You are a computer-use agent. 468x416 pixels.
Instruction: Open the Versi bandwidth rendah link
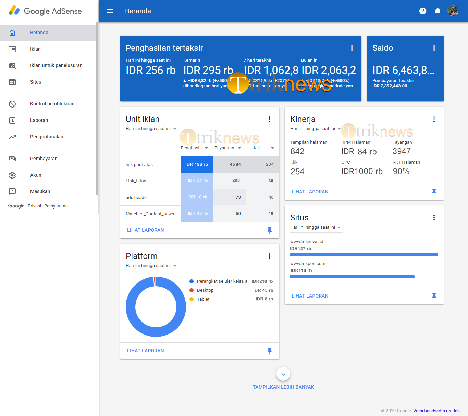point(436,411)
